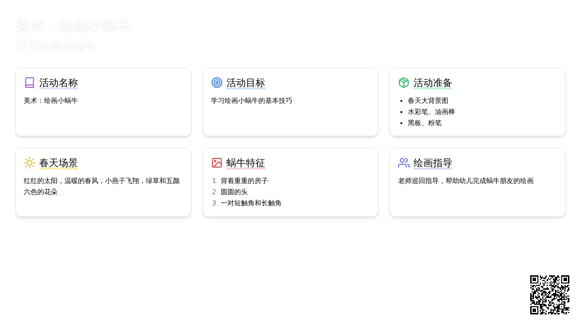Viewport: 581px width, 326px height.
Task: Click the green box icon beside 活动准备
Action: point(404,83)
